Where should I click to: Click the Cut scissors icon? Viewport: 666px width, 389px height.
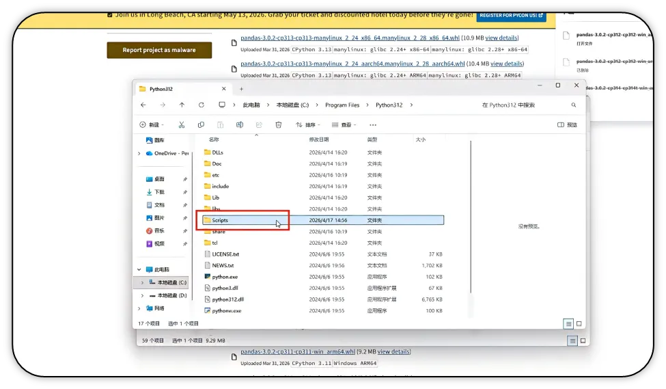point(182,125)
